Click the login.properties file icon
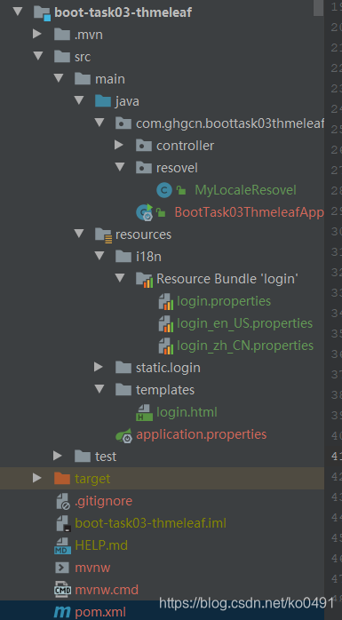342x620 pixels. pos(166,301)
